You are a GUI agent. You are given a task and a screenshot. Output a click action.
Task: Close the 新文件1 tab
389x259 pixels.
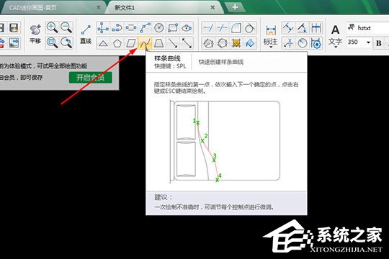point(213,7)
